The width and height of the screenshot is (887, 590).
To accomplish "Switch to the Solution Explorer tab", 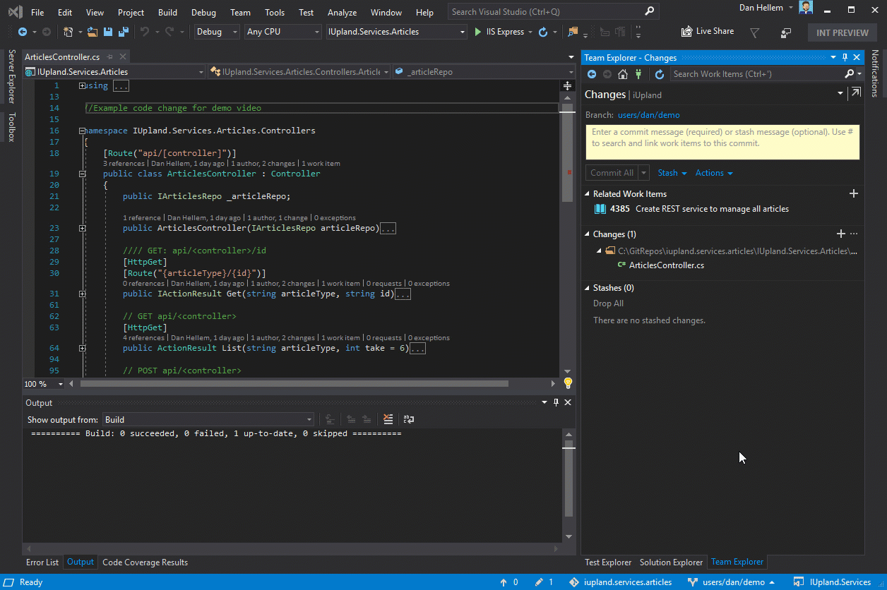I will 670,562.
